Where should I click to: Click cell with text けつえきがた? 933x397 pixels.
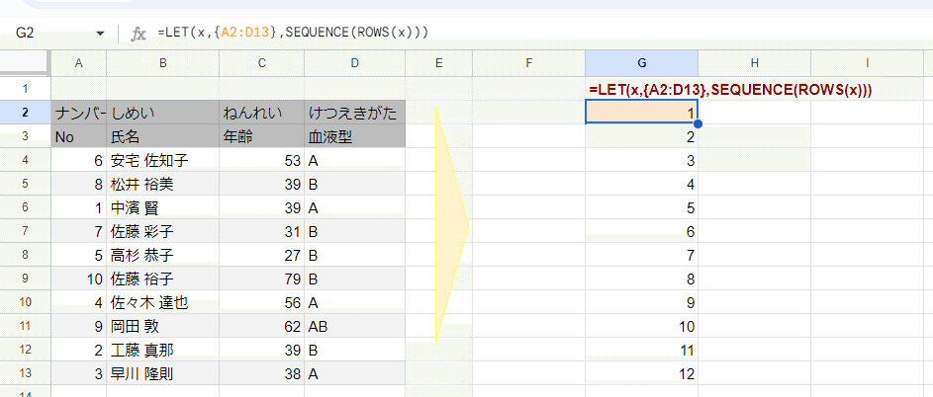click(x=354, y=113)
